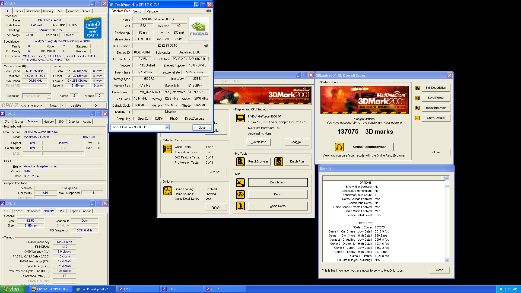The height and width of the screenshot is (293, 521).
Task: Click the Core Speed value 6041.56 MHz
Action: click(35, 71)
